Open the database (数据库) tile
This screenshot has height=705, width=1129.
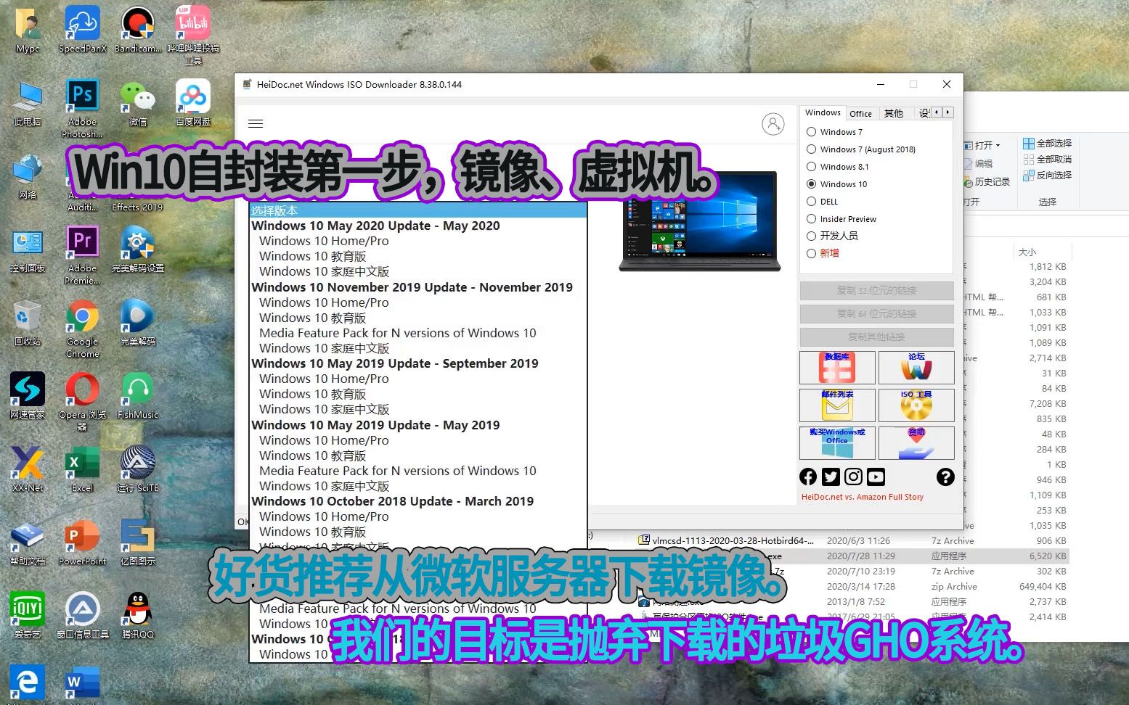point(836,368)
